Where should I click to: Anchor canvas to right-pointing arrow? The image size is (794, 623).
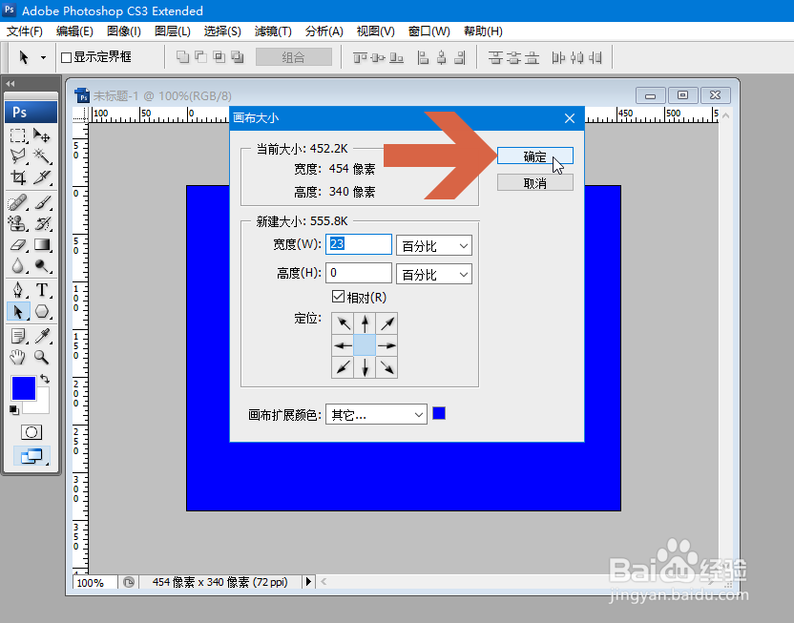tap(387, 345)
